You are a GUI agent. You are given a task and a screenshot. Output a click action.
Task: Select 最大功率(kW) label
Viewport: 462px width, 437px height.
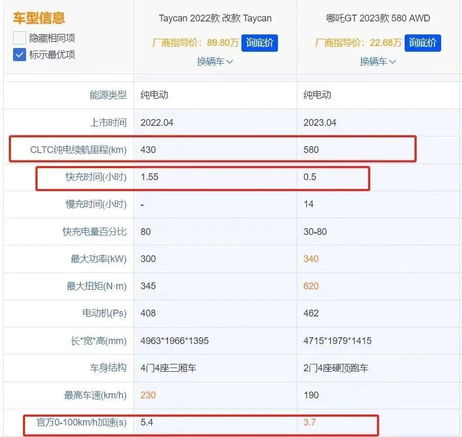pyautogui.click(x=99, y=259)
